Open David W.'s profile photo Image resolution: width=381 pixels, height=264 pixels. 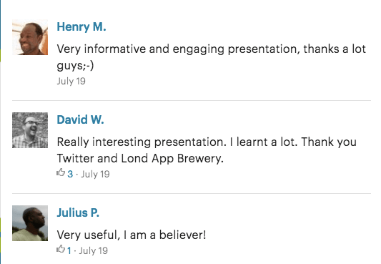tap(30, 130)
